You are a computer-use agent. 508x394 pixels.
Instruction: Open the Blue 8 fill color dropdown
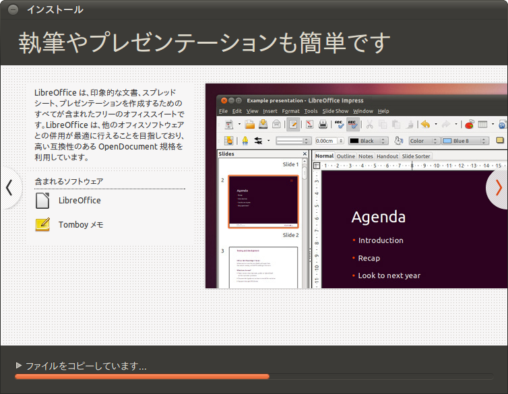(x=466, y=141)
